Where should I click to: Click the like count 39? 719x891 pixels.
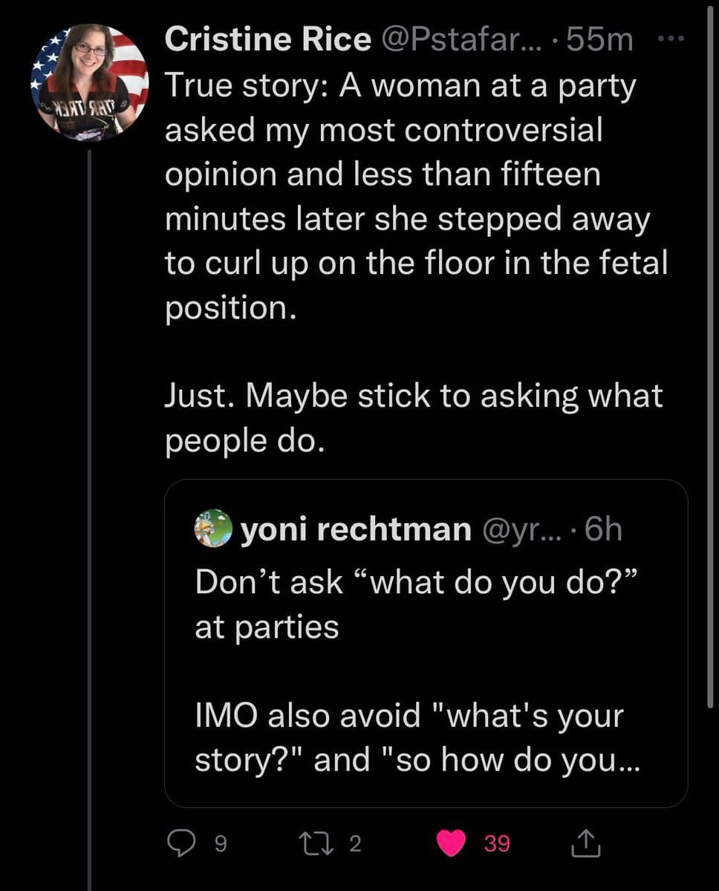497,843
